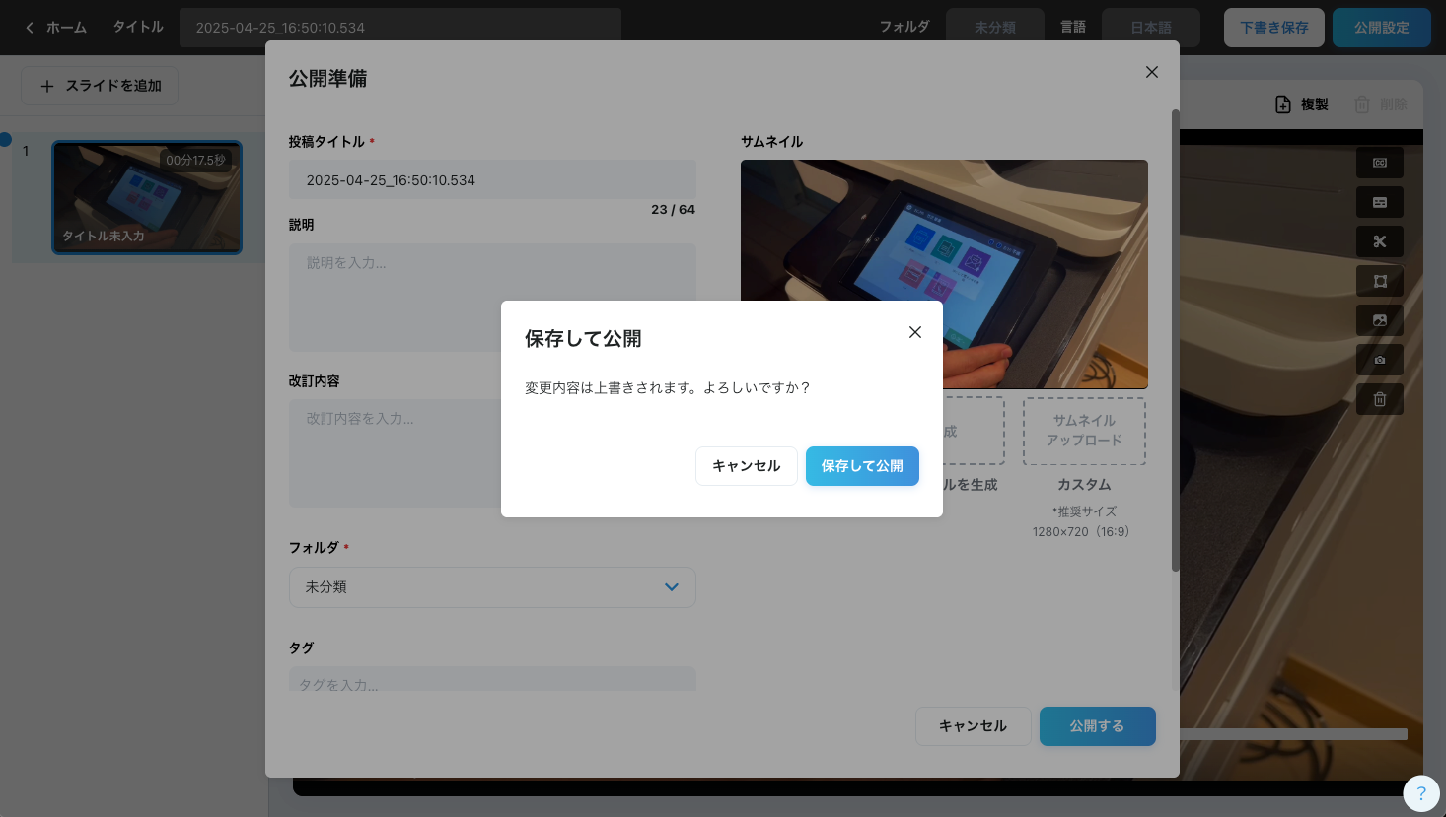Open the help question mark icon
The image size is (1446, 817).
(1421, 792)
